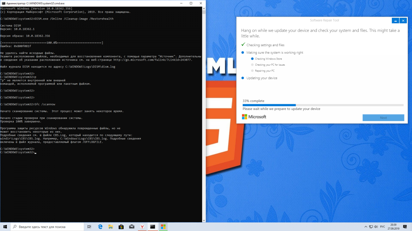The height and width of the screenshot is (231, 412).
Task: Click the 33% complete progress bar
Action: 323,105
